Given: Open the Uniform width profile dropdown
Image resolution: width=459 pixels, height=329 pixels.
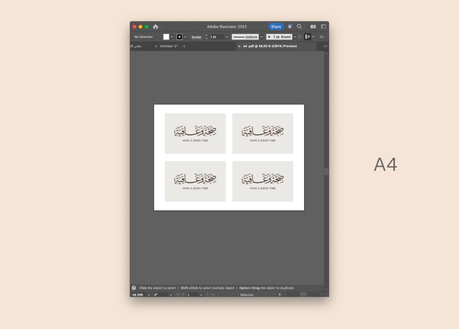Looking at the screenshot, I should 262,37.
